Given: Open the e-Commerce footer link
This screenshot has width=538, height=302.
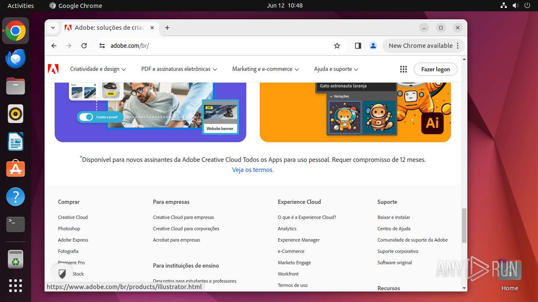Looking at the screenshot, I should coord(291,251).
